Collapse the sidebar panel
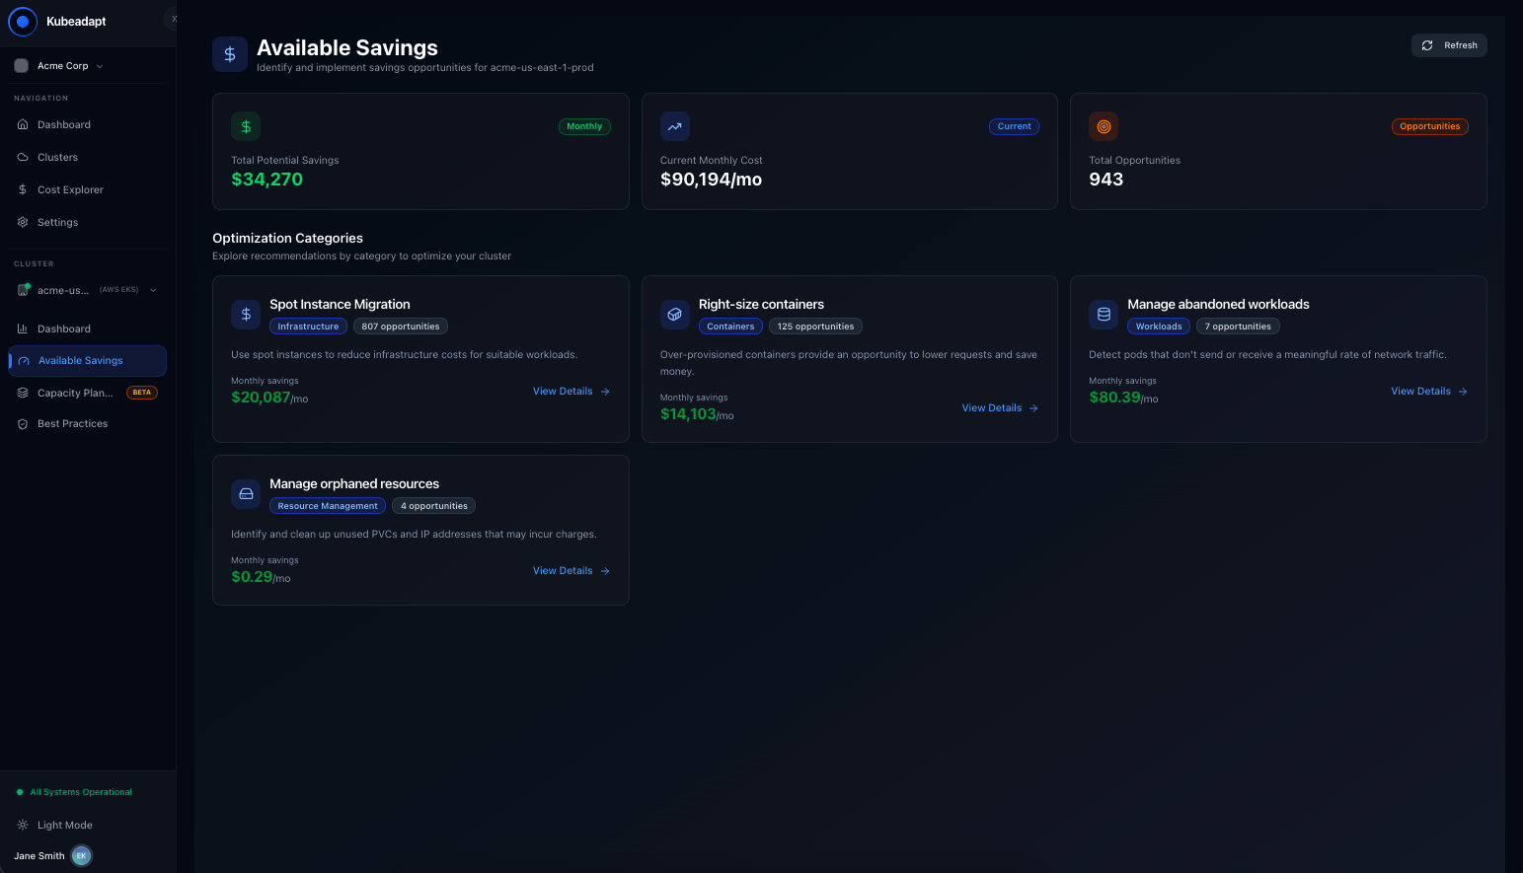The width and height of the screenshot is (1523, 873). click(x=173, y=19)
